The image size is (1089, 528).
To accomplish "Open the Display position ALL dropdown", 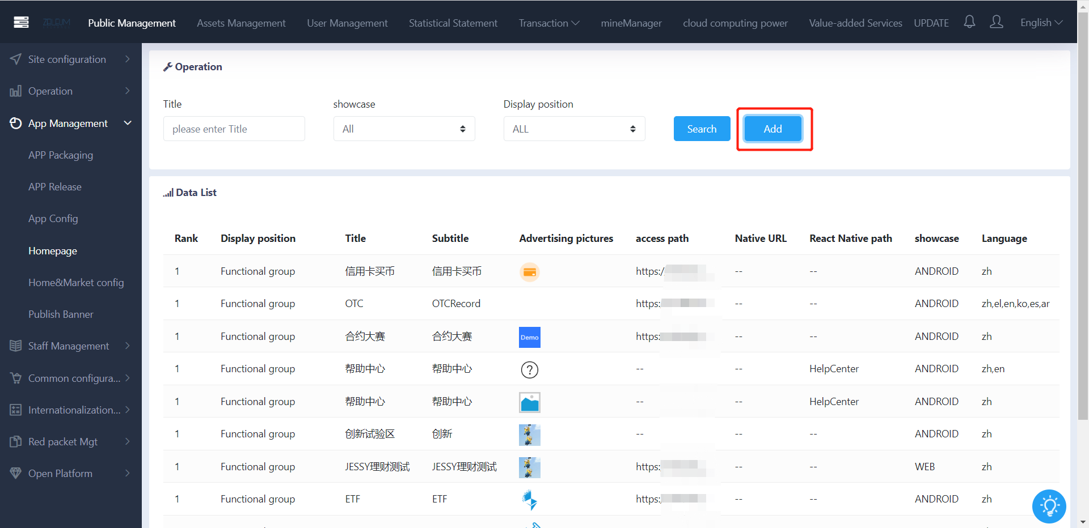I will coord(575,129).
